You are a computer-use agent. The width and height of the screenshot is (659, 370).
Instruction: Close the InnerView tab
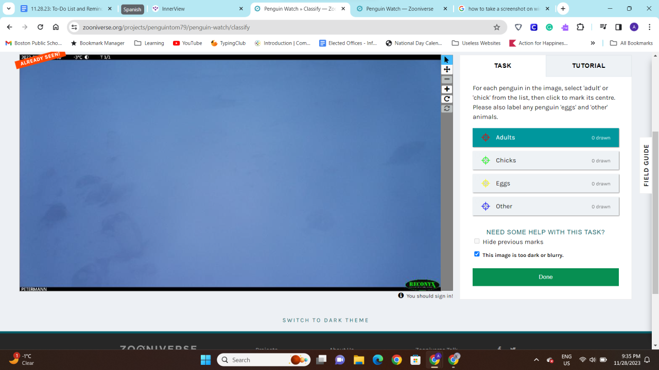click(x=241, y=9)
